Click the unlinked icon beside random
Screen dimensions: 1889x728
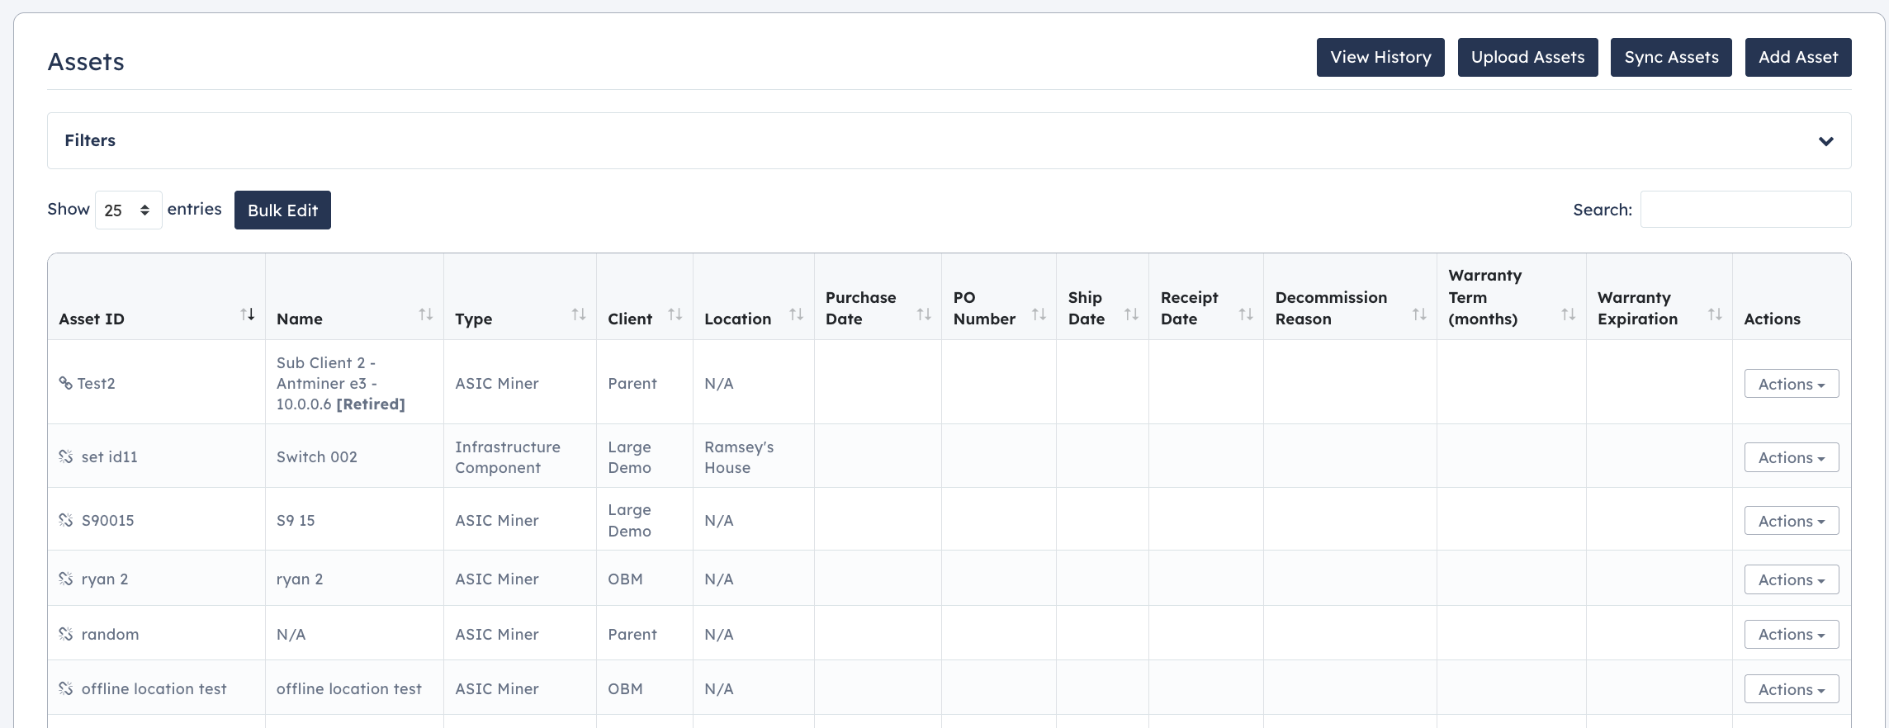click(66, 634)
